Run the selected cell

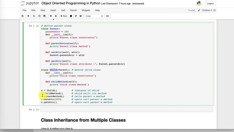(x=64, y=16)
